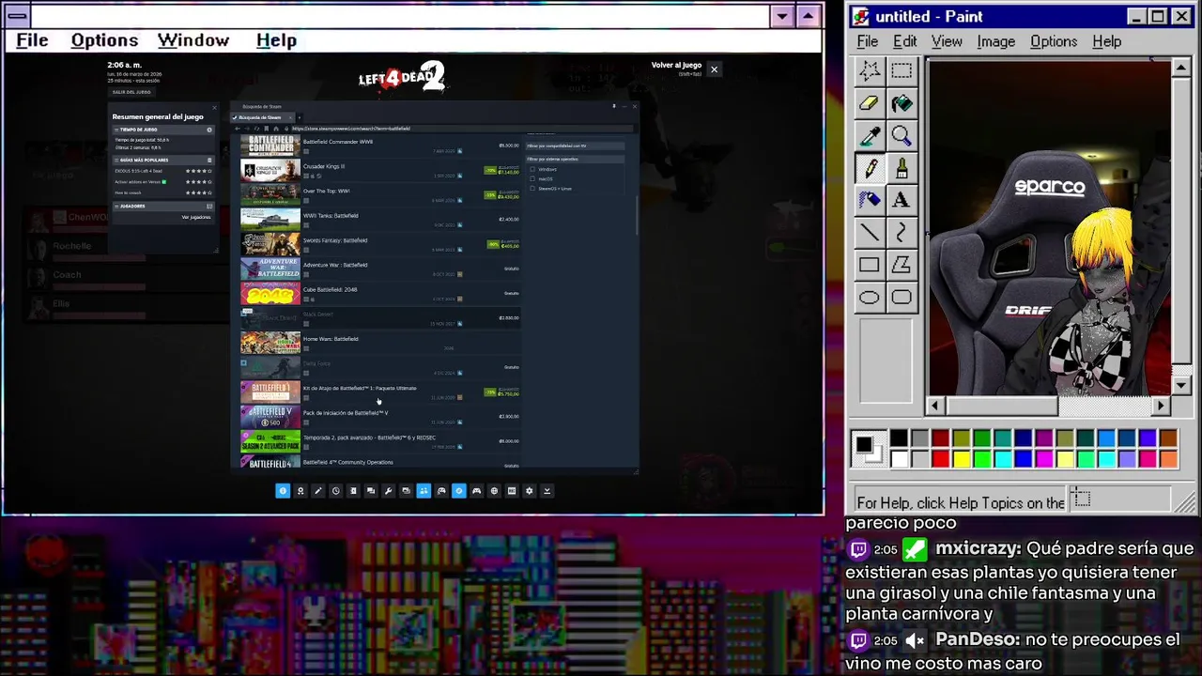Click the Cube Battlefield: 2048 thumbnail
1202x676 pixels.
[x=270, y=294]
